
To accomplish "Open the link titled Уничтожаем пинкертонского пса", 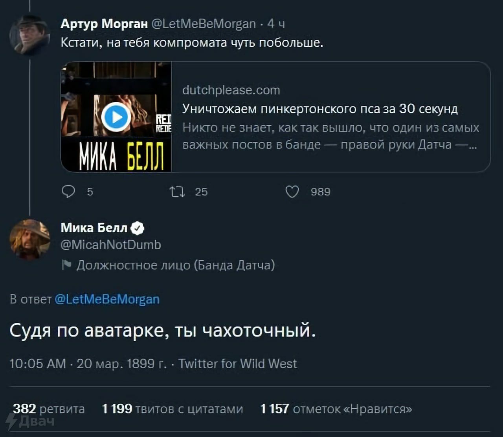I will pos(320,109).
